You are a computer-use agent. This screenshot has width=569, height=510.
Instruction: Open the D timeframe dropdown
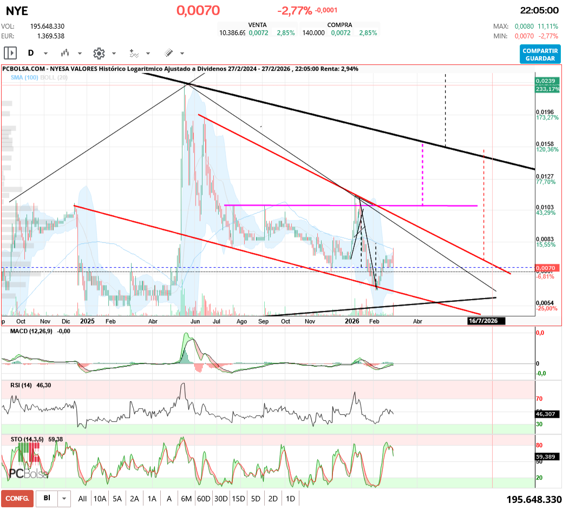tap(44, 53)
